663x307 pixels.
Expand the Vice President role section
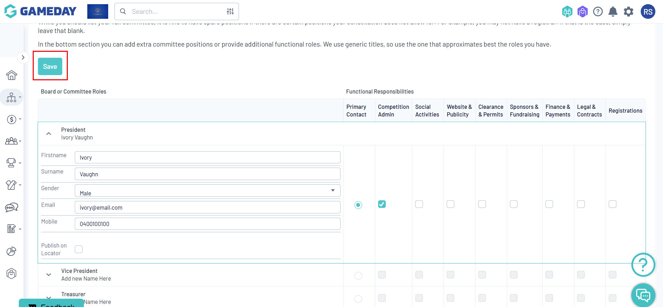pos(49,275)
